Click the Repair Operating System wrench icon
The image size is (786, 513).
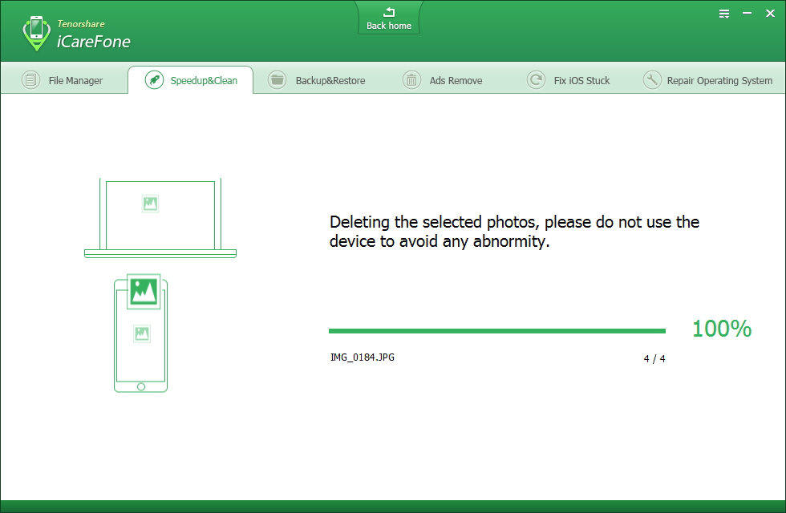[x=651, y=80]
